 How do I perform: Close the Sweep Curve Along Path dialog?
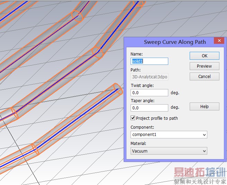point(219,41)
